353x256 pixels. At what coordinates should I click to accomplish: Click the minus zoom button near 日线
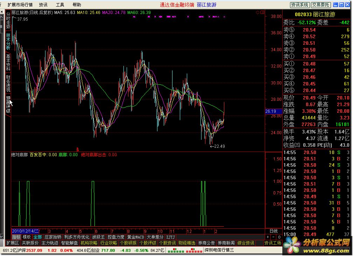pos(273,237)
